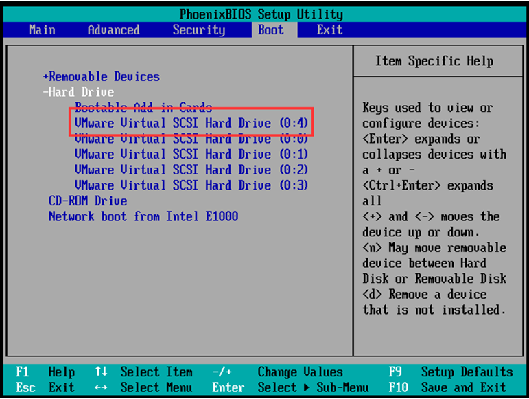Click the F10 Save and Exit hint
This screenshot has width=529, height=399.
click(x=447, y=387)
